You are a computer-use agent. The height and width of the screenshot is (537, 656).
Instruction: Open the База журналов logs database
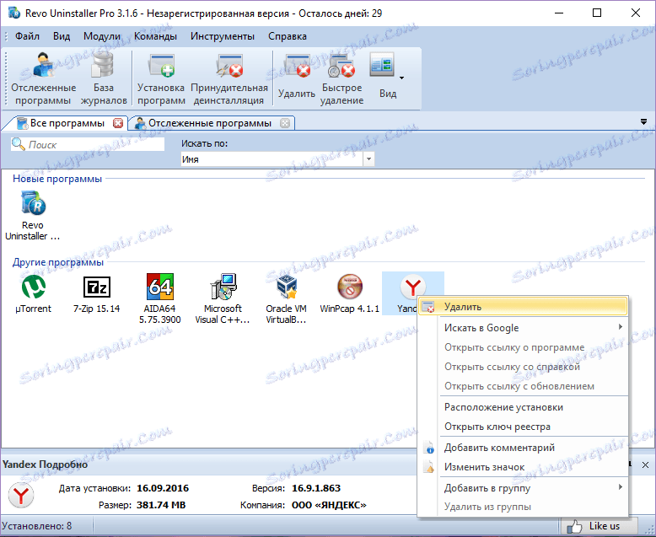pyautogui.click(x=104, y=78)
